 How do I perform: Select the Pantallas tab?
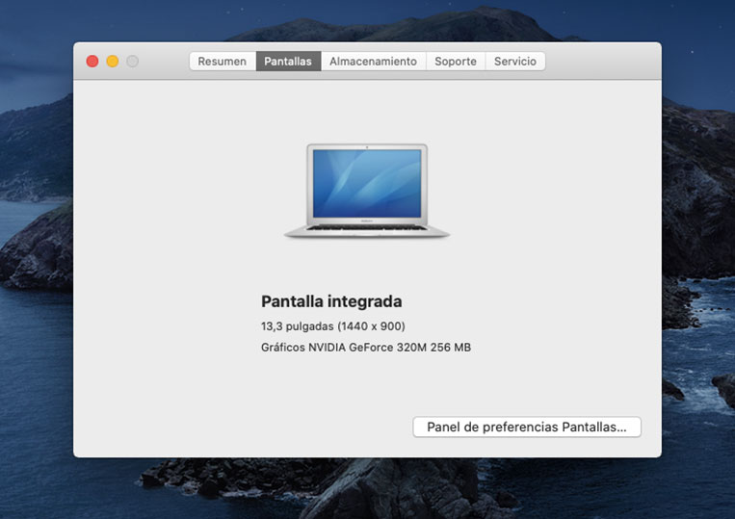[x=288, y=62]
